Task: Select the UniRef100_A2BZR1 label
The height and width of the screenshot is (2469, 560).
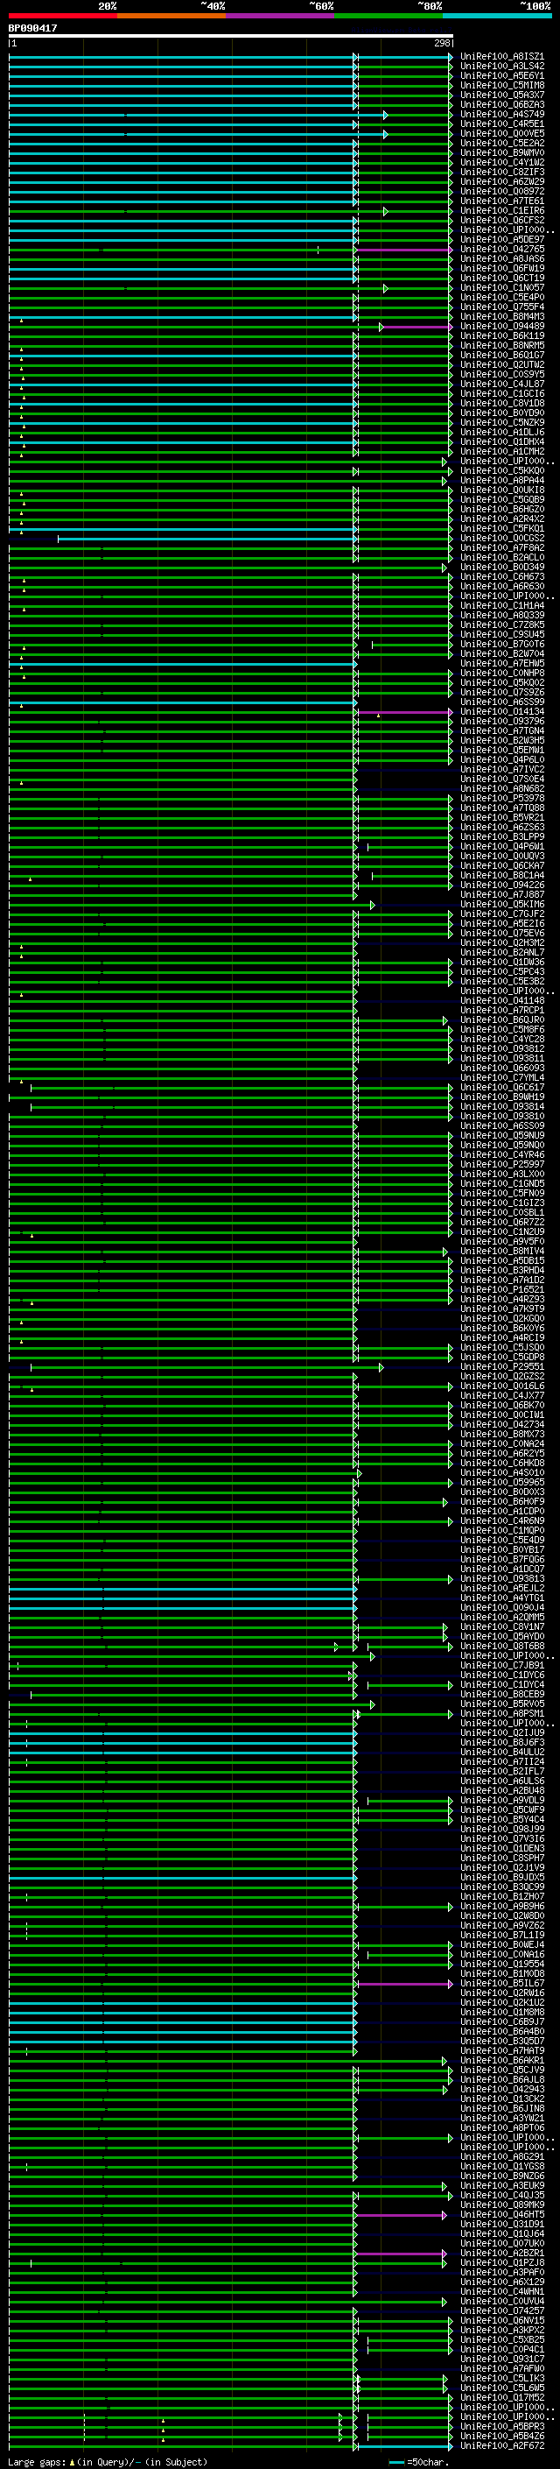Action: click(502, 2254)
